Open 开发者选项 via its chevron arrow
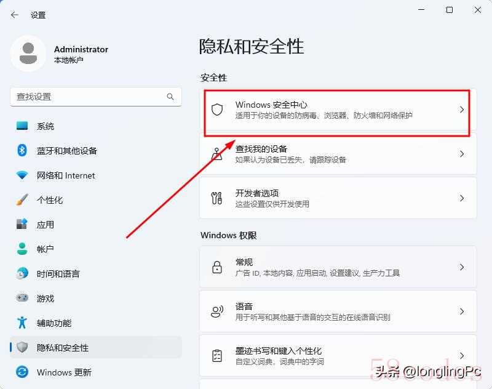This screenshot has height=389, width=492. pos(462,198)
